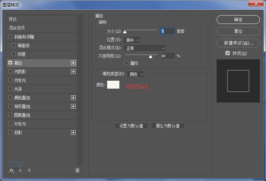Click the plus icon beside 内阴影

pyautogui.click(x=73, y=72)
